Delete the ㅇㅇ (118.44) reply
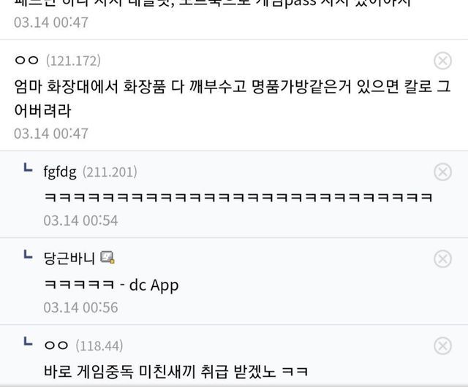468x387 pixels. 442,346
